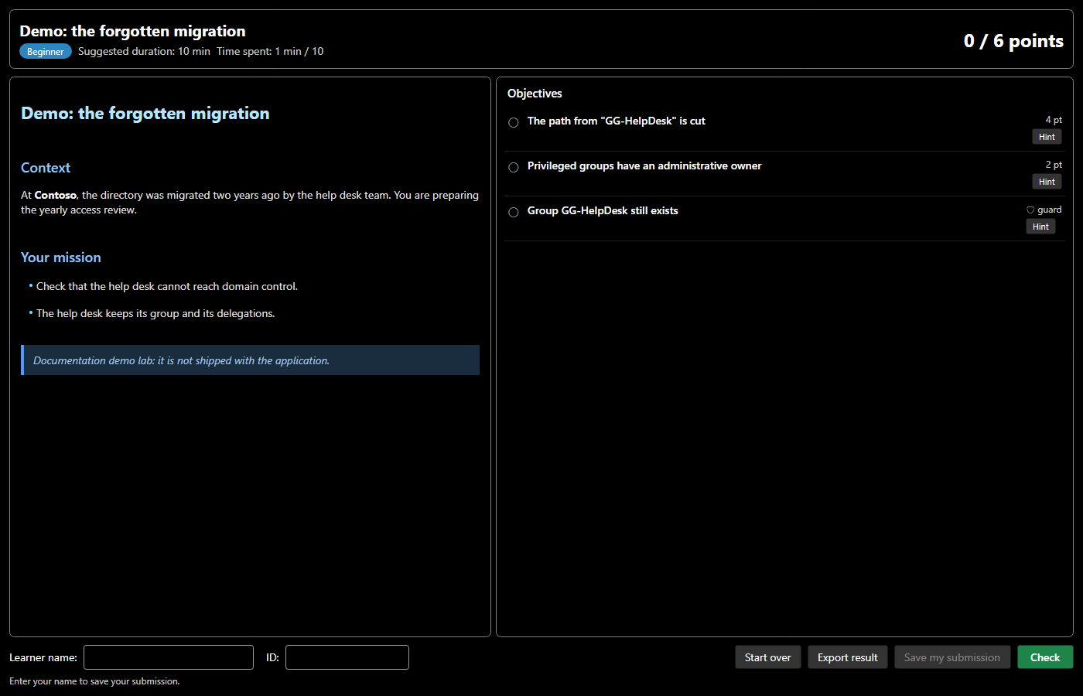Click the objective text "The path from "GG-HelpDesk" is cut"
1083x696 pixels.
click(x=617, y=121)
